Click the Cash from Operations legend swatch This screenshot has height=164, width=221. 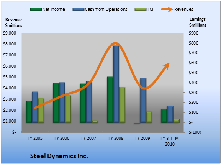pos(79,10)
